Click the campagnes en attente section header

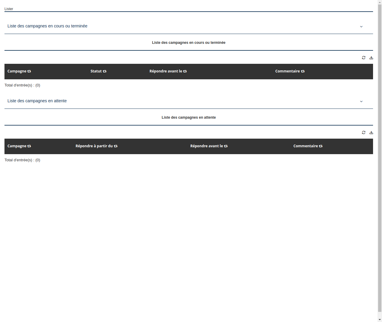37,101
